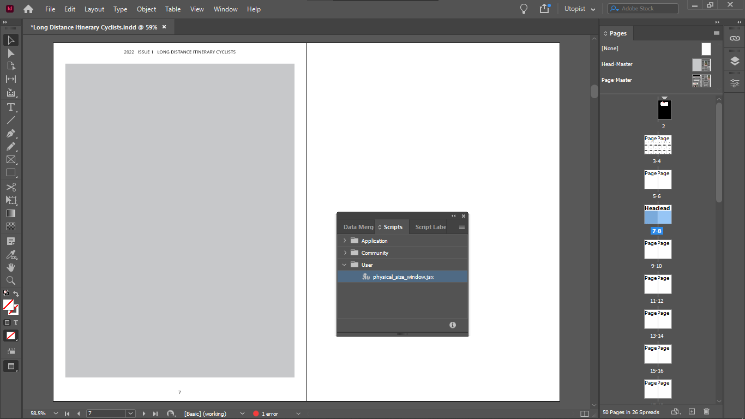Select the Type tool

pyautogui.click(x=10, y=107)
